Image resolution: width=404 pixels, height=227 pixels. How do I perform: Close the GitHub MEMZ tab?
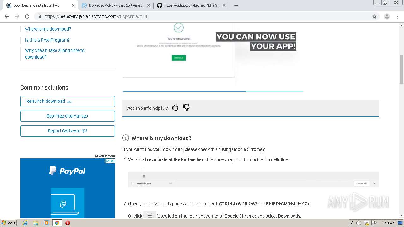click(224, 5)
